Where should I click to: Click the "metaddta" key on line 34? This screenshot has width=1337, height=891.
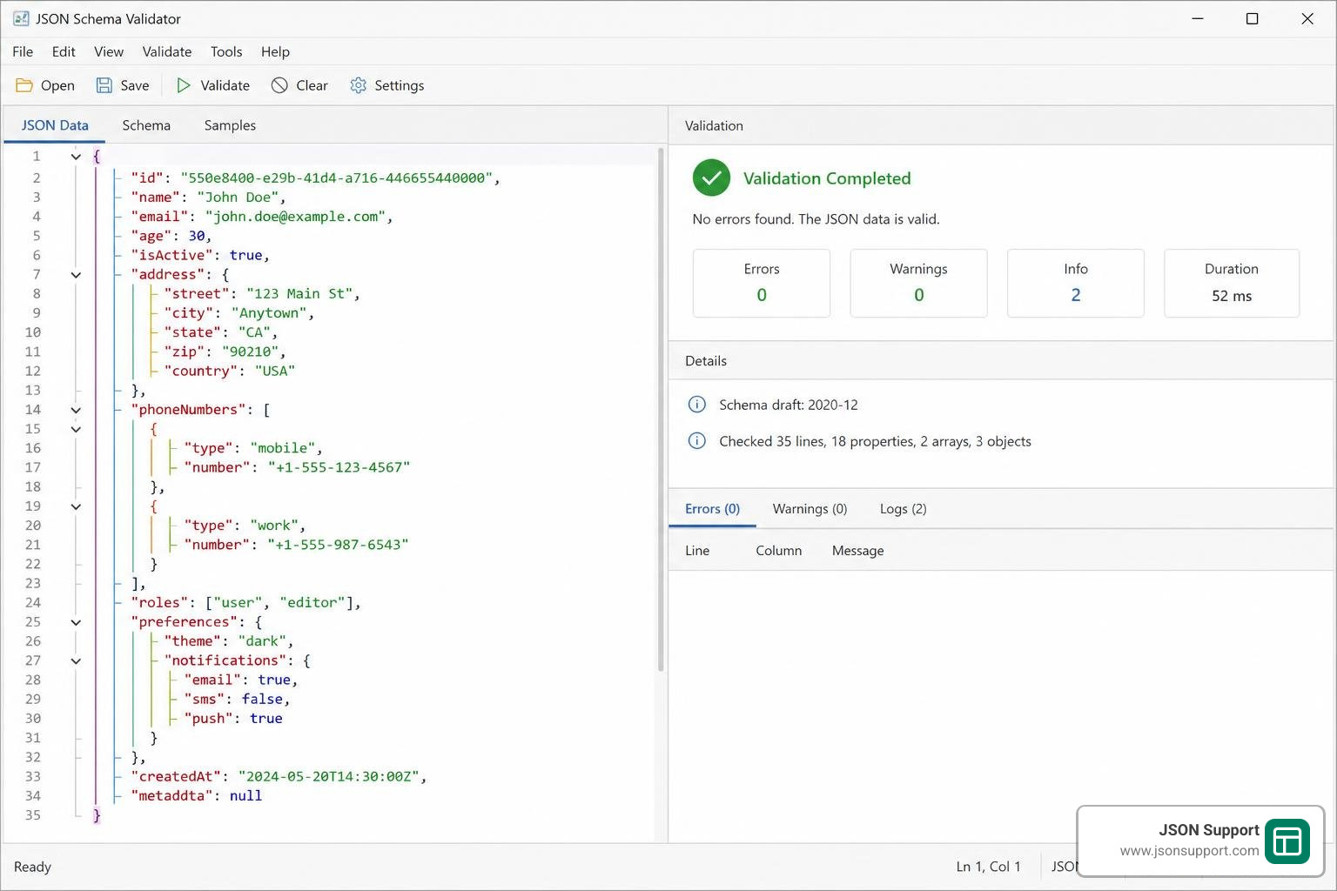(x=171, y=795)
